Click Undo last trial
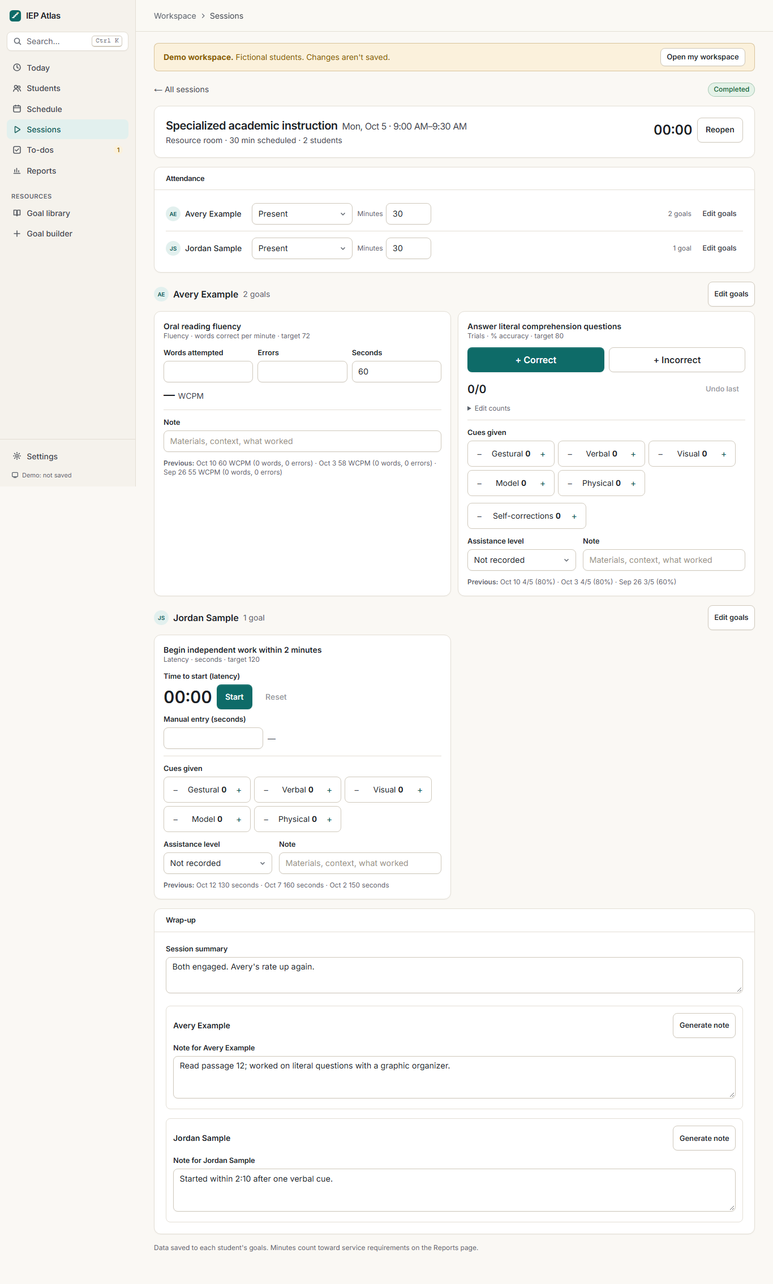Viewport: 773px width, 1284px height. 722,389
